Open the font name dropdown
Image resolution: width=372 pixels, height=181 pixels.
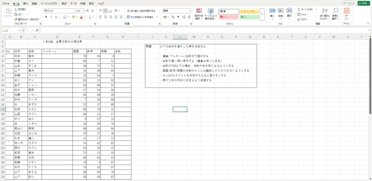pyautogui.click(x=74, y=11)
